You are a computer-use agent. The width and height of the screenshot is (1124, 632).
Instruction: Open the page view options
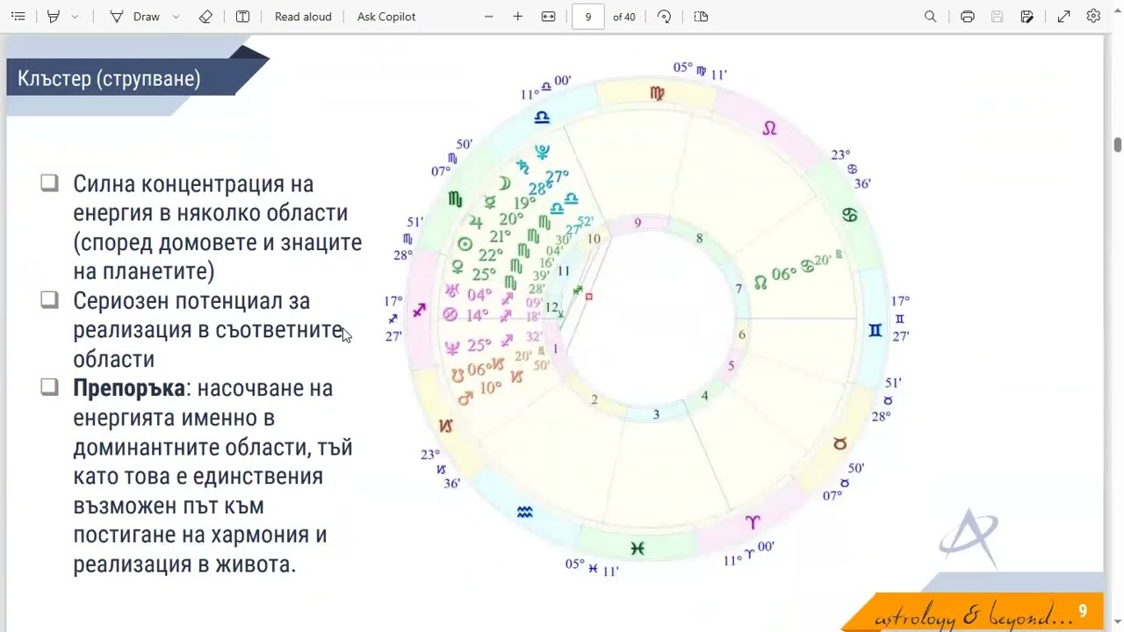[x=701, y=17]
